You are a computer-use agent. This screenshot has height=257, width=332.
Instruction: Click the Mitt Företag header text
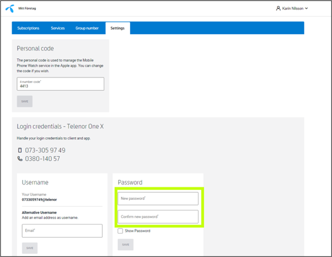point(27,8)
